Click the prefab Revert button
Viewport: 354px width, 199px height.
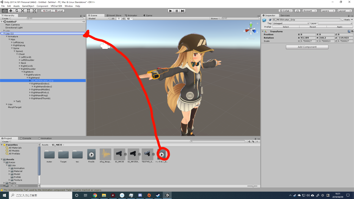(313, 27)
